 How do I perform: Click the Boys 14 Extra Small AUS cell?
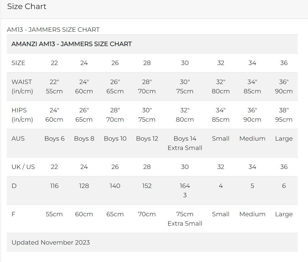point(185,143)
